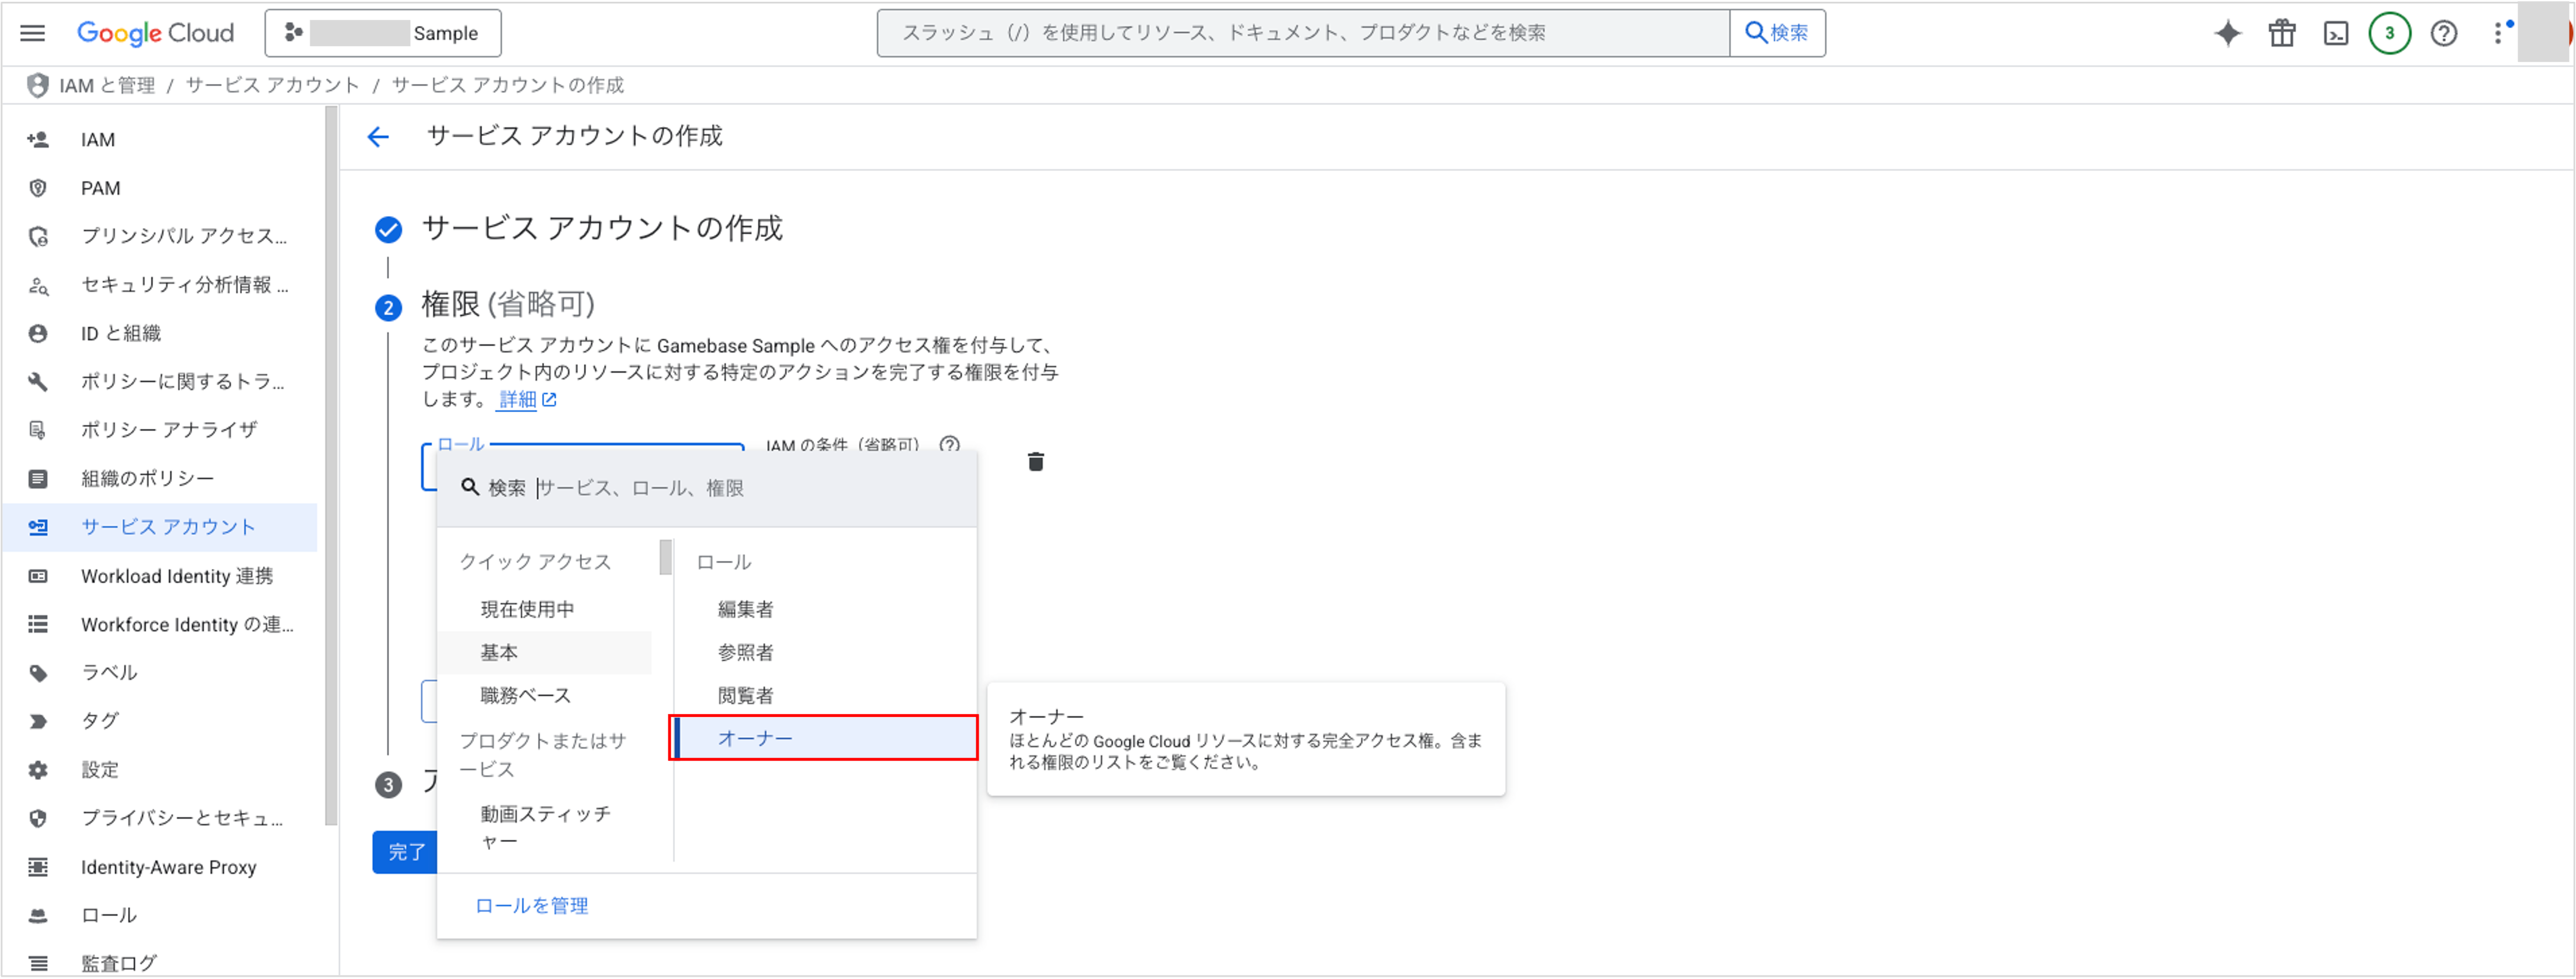Open ロールを管理 link
Image resolution: width=2576 pixels, height=979 pixels.
click(531, 906)
